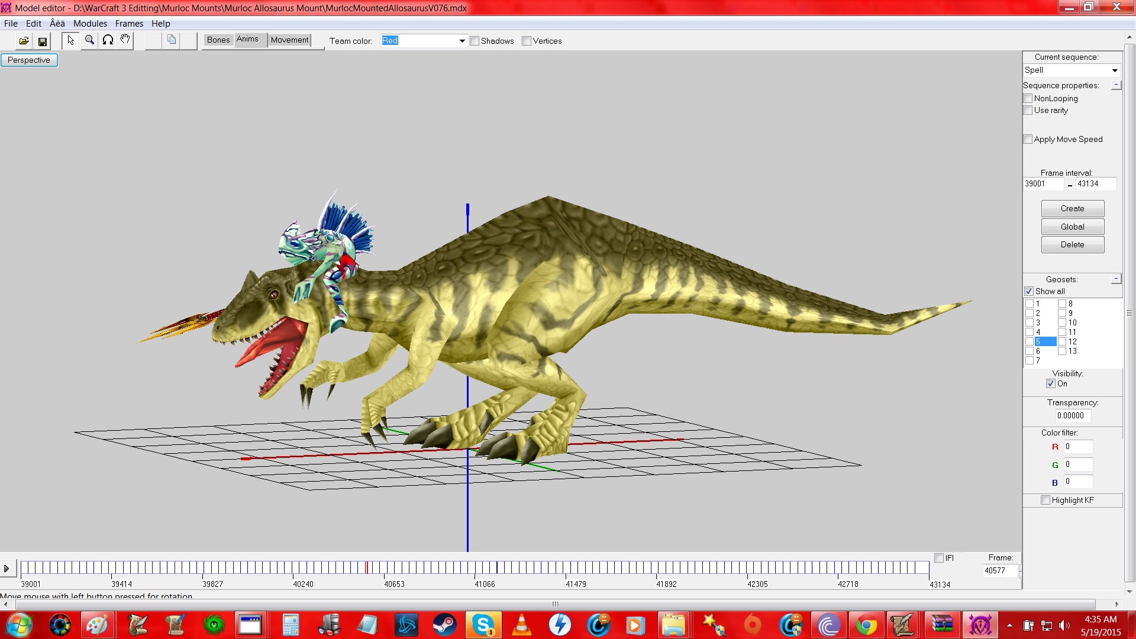
Task: Enable the Vertices checkbox
Action: coord(527,41)
